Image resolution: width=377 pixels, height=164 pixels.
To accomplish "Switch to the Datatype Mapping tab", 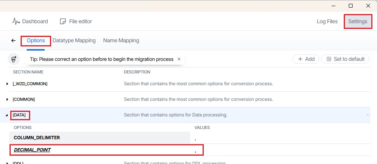I will [74, 40].
